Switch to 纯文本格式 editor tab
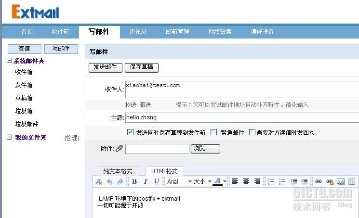Image resolution: width=359 pixels, height=218 pixels. tap(118, 171)
